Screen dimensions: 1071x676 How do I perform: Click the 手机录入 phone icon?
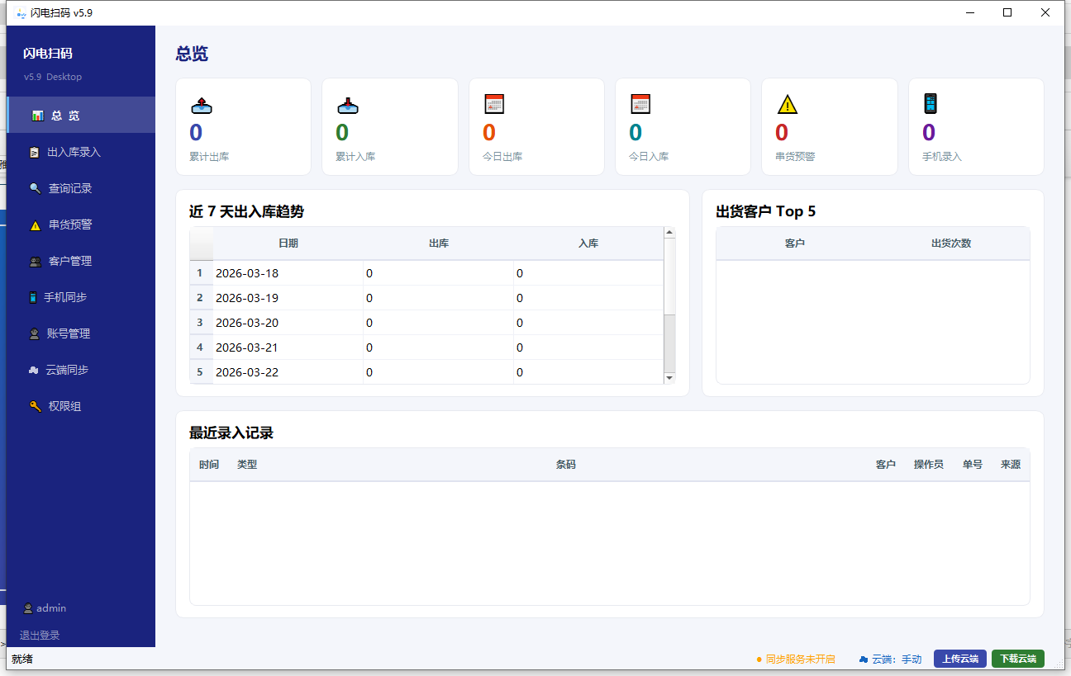click(x=931, y=104)
